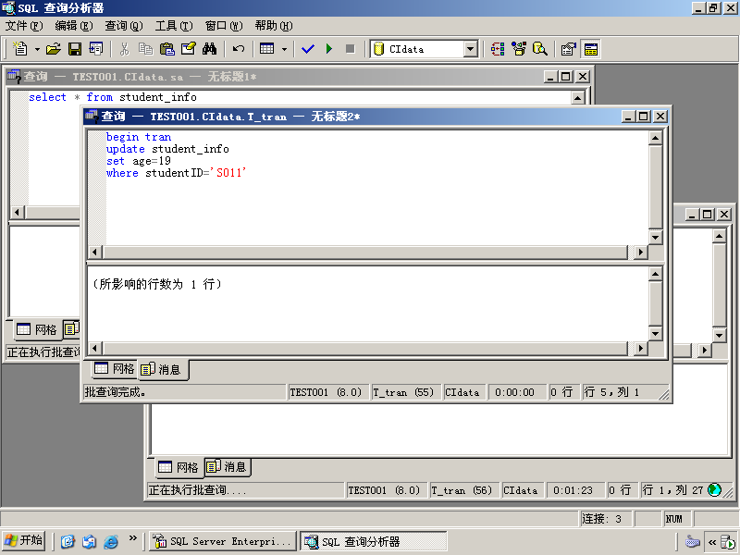The width and height of the screenshot is (740, 555).
Task: Click the 0:01:23 elapsed time status cell
Action: [573, 490]
